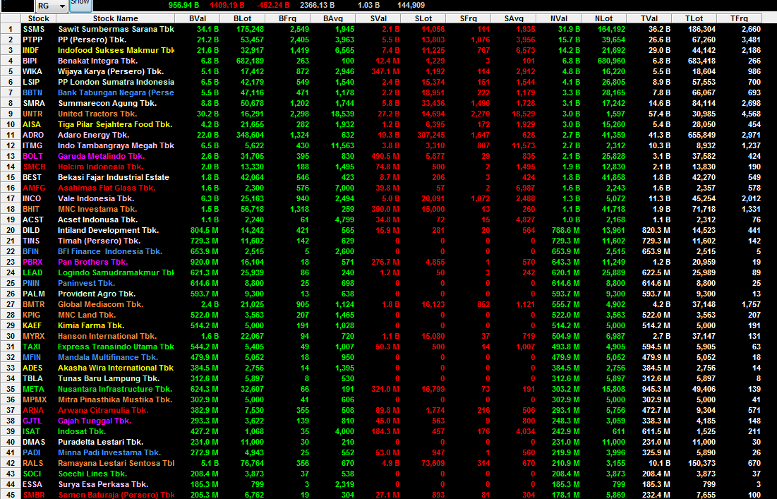The height and width of the screenshot is (499, 777).
Task: Click the Bekasi Fajar Industrial Estate name
Action: [114, 177]
